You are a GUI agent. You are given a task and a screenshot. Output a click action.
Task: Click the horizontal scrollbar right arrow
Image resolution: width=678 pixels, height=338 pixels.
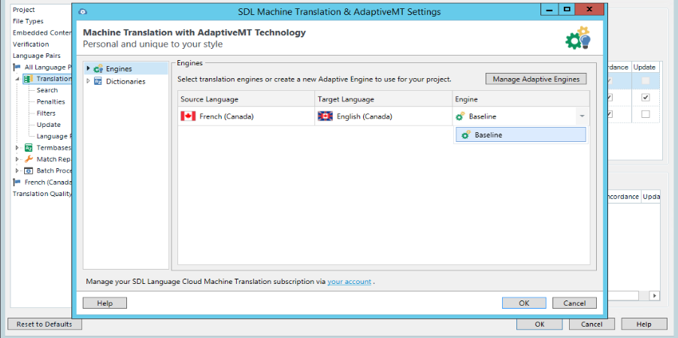(655, 296)
